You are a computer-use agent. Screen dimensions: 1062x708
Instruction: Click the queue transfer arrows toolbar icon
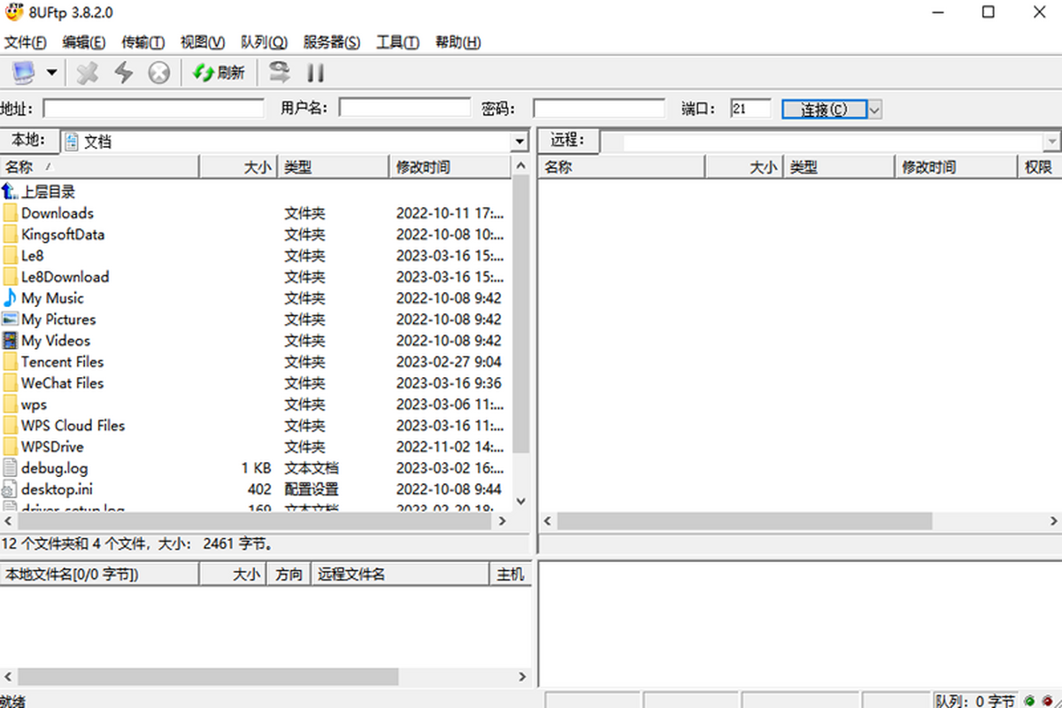pyautogui.click(x=280, y=73)
